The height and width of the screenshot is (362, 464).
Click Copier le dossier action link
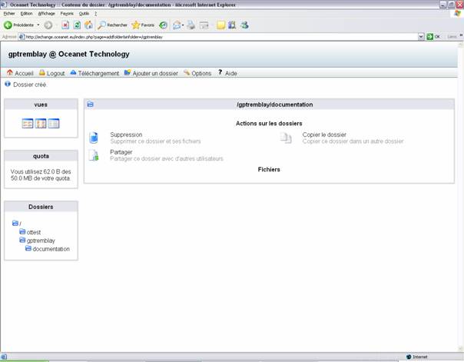coord(324,135)
